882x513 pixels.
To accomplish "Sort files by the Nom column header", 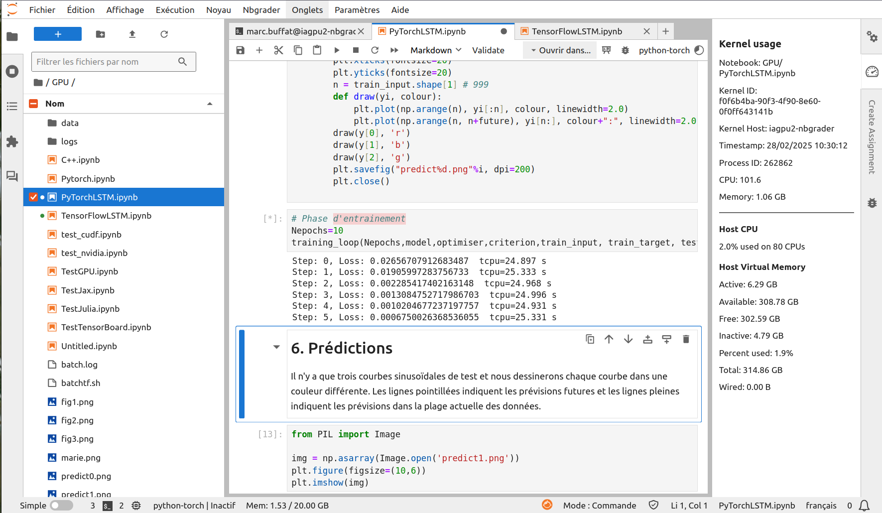I will [x=55, y=104].
